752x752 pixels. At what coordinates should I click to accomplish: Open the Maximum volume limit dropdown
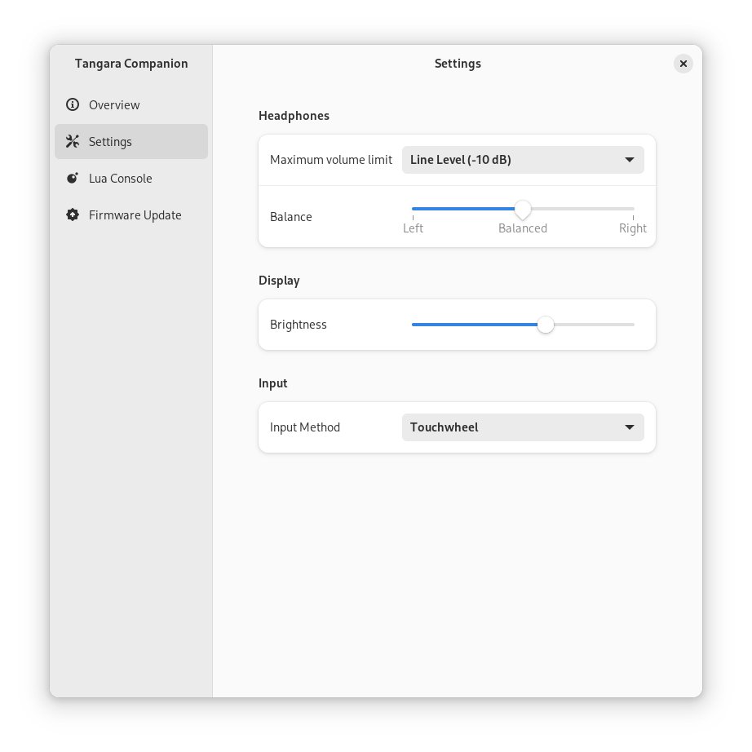tap(523, 160)
